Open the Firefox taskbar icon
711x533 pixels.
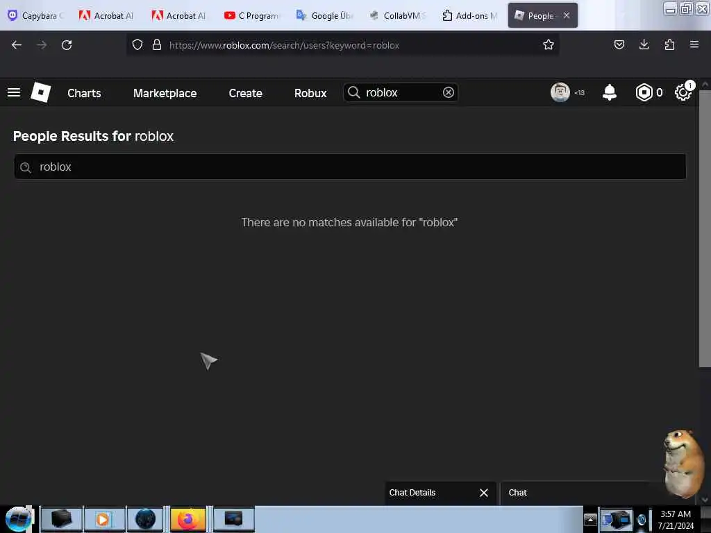pos(187,519)
